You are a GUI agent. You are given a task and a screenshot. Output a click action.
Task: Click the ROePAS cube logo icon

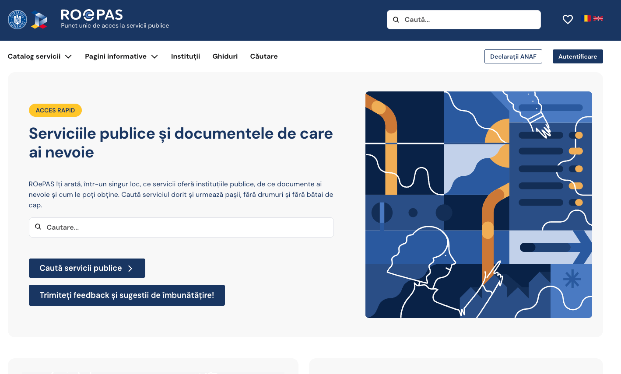[40, 19]
